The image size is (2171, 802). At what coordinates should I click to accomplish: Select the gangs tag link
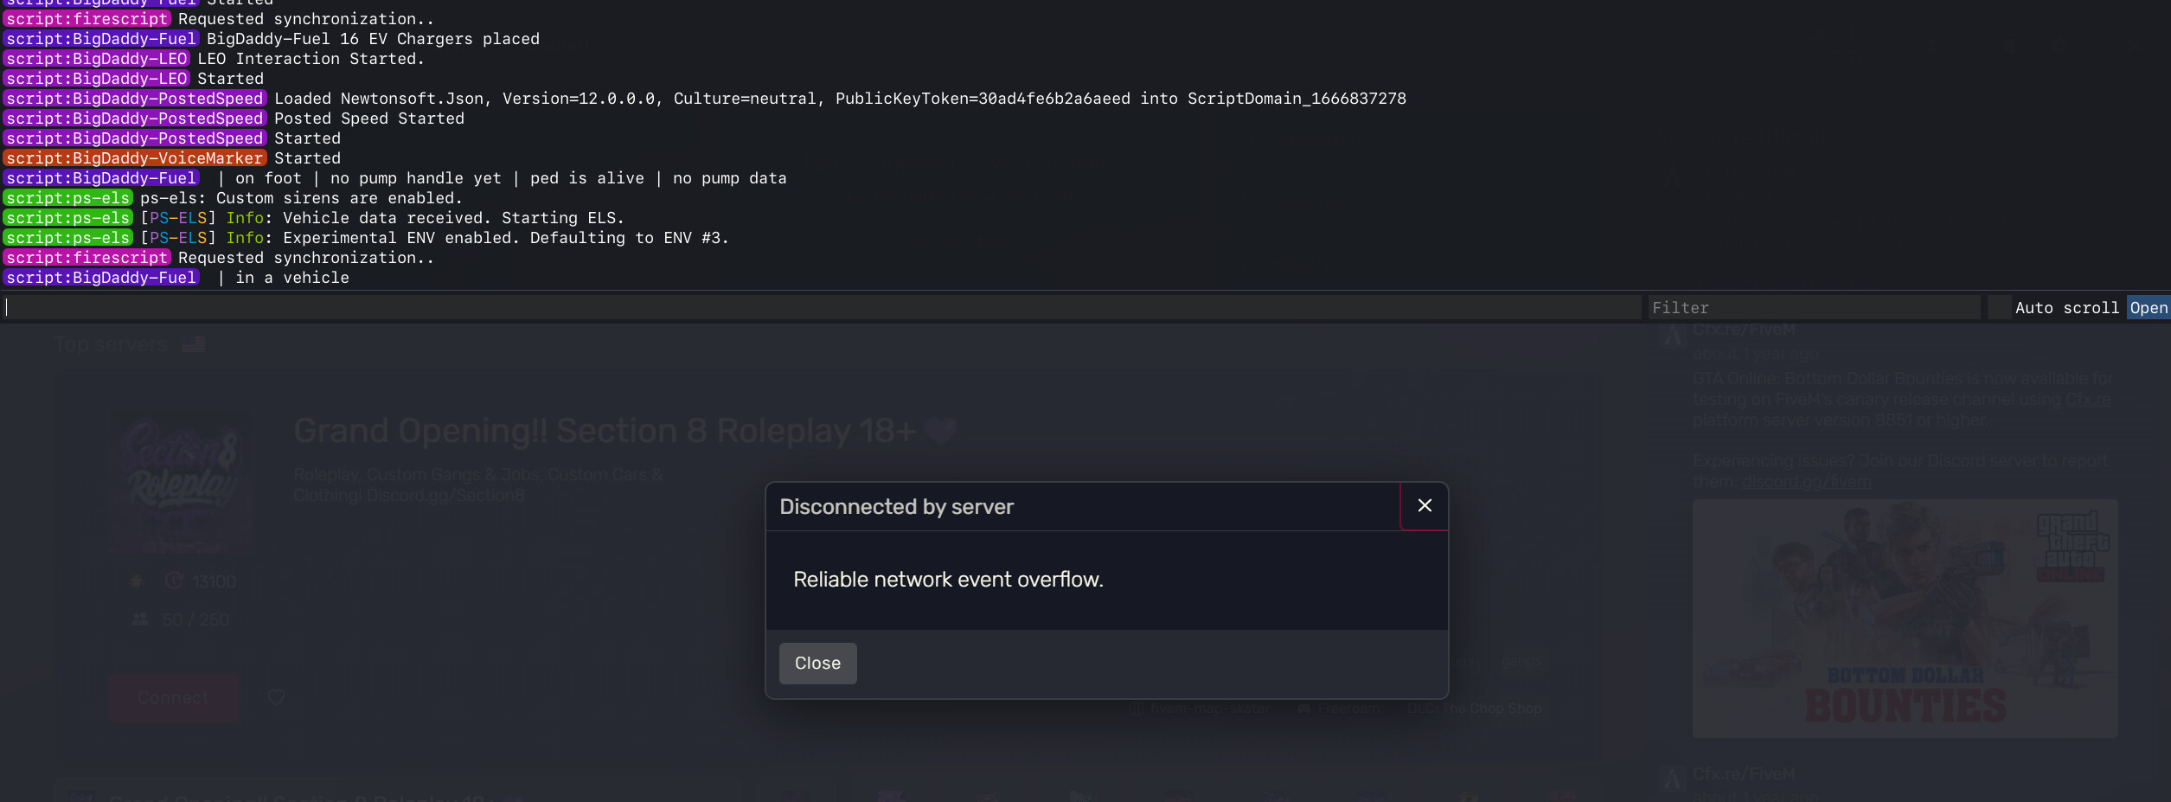click(x=1522, y=664)
